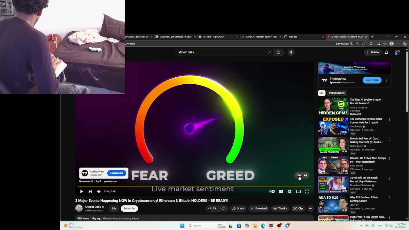Viewport: 409px width, 230px height.
Task: Open menu for 'Bitcoin Bull Run' video
Action: tap(390, 139)
